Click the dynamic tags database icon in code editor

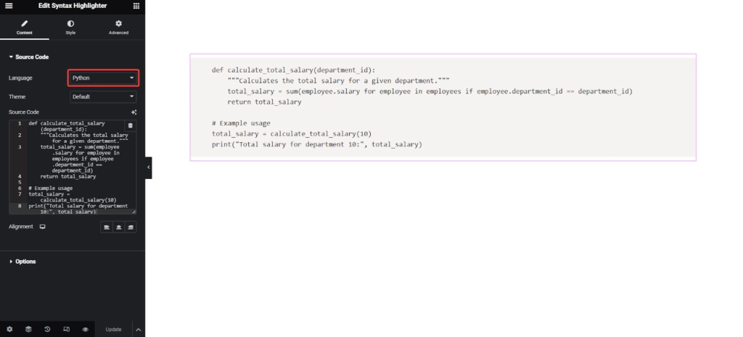(x=131, y=125)
